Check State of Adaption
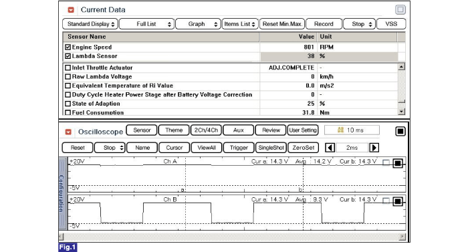The height and width of the screenshot is (252, 468). 68,104
